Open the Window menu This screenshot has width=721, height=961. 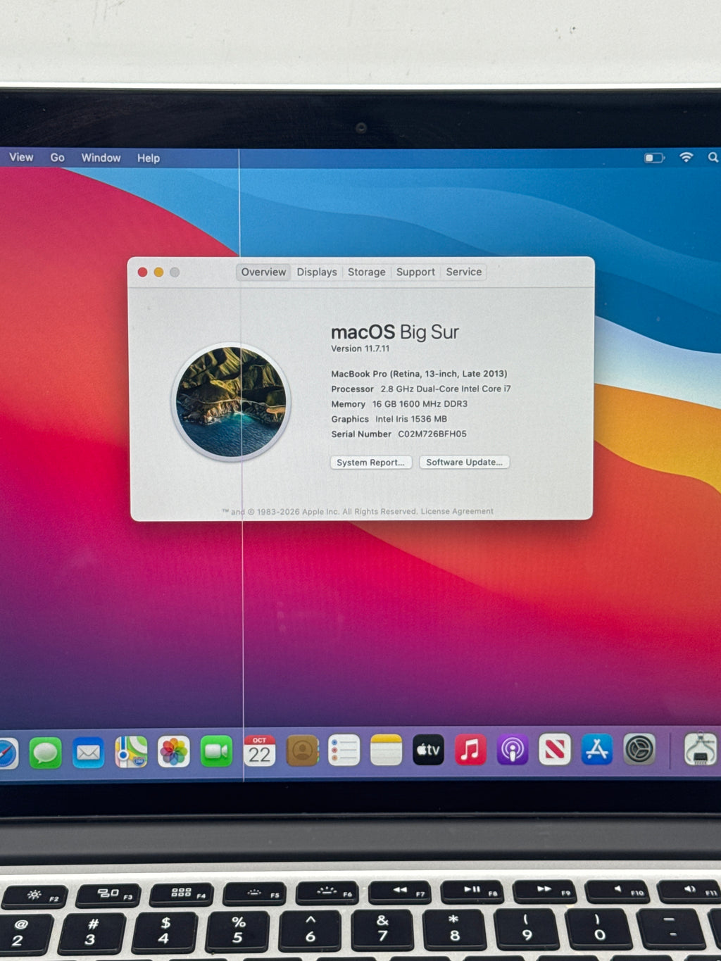pyautogui.click(x=101, y=158)
